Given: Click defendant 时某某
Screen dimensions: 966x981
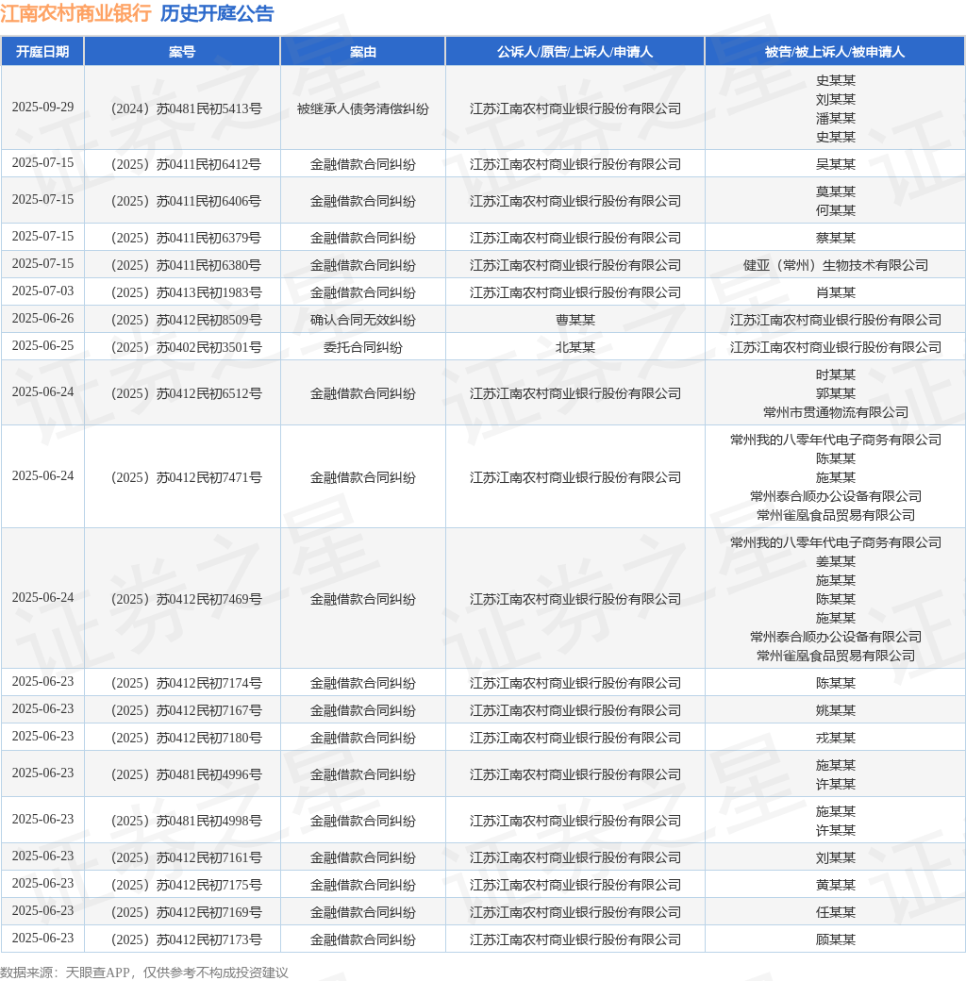Looking at the screenshot, I should (835, 375).
